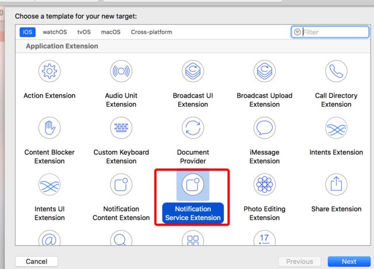Click the 'Notification Service Extension' label
Screen dimensions: 374x269
pos(193,213)
